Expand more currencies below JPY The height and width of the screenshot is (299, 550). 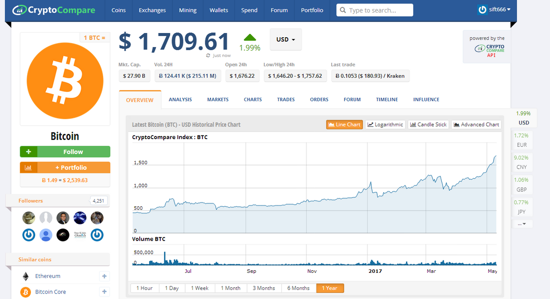click(522, 224)
